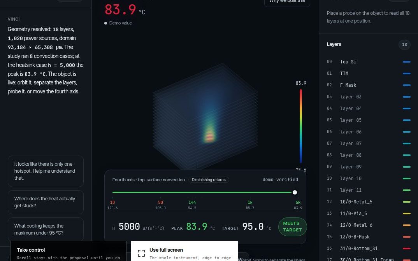The width and height of the screenshot is (418, 261).
Task: Select the 31/0-Bottom_Si layer
Action: click(x=369, y=249)
